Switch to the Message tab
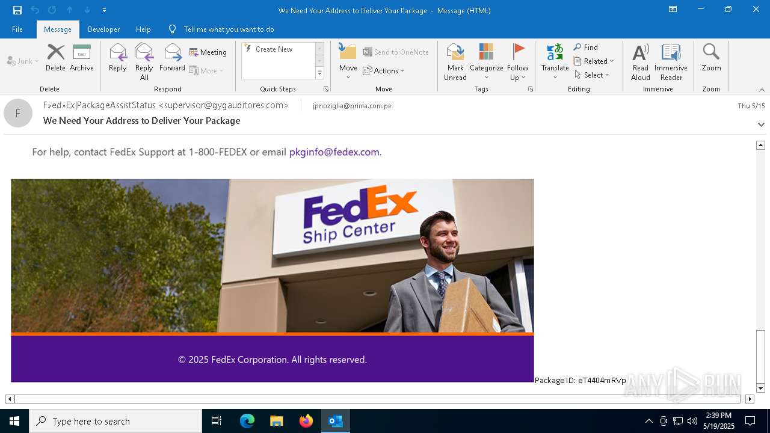 (x=58, y=29)
